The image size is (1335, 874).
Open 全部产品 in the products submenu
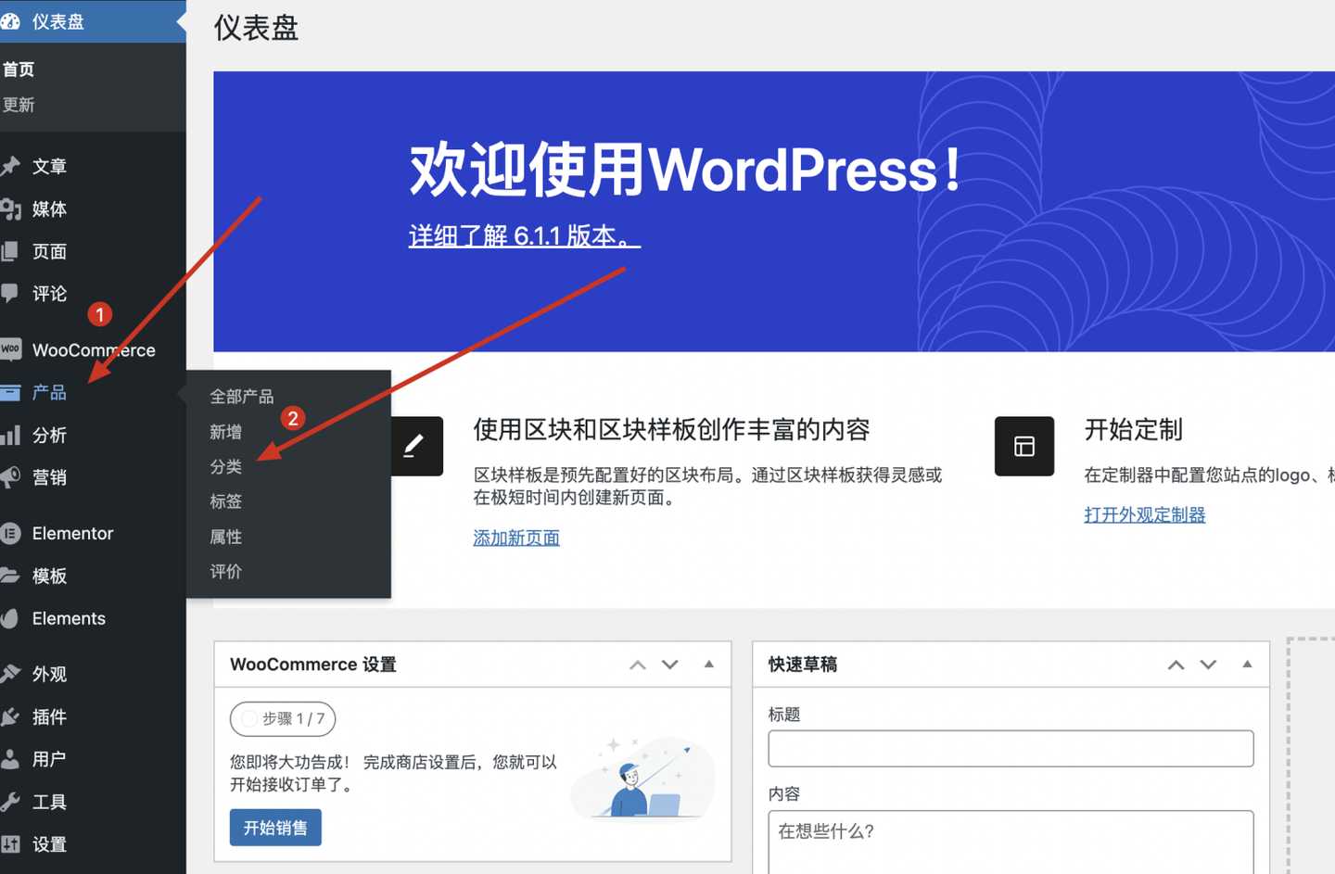pyautogui.click(x=242, y=397)
